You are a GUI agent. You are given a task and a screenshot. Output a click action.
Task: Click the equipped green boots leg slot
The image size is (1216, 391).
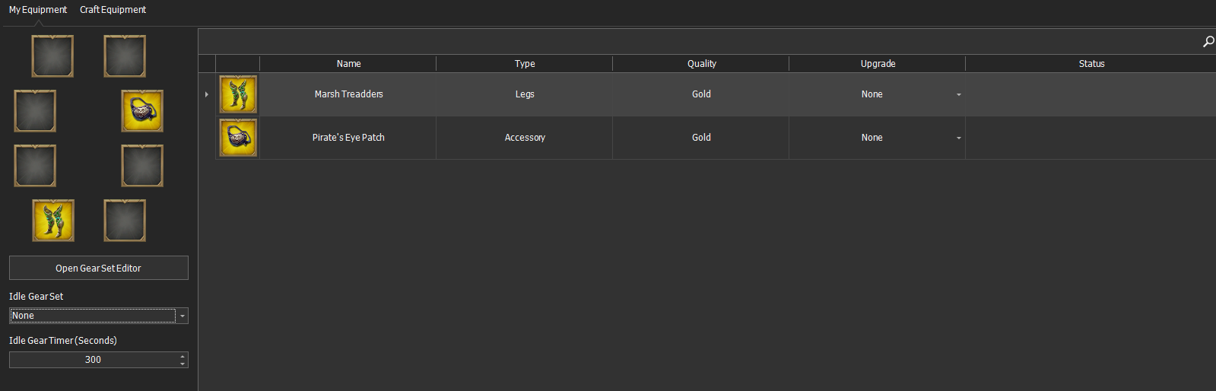coord(53,221)
